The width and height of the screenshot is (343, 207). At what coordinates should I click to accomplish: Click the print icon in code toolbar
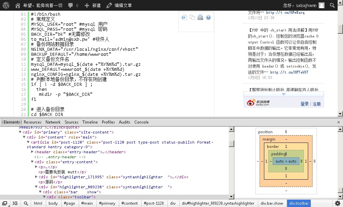200,17
